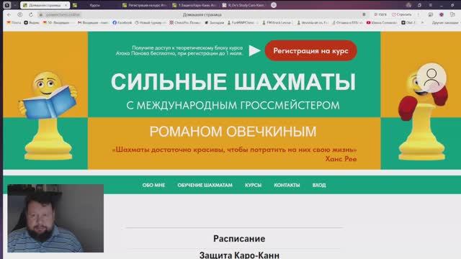Click the webcam video overlay

tap(55, 218)
